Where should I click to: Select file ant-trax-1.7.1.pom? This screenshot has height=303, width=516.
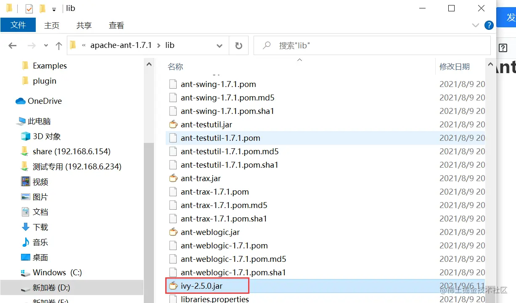click(x=215, y=192)
